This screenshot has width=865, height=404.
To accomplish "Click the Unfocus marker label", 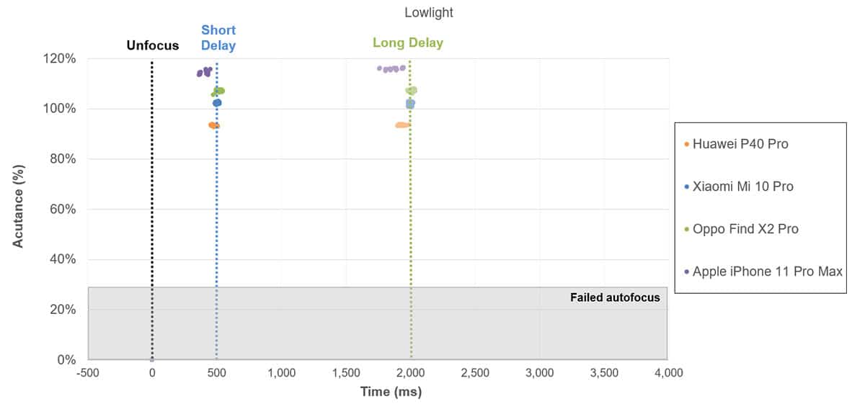I will click(x=152, y=46).
